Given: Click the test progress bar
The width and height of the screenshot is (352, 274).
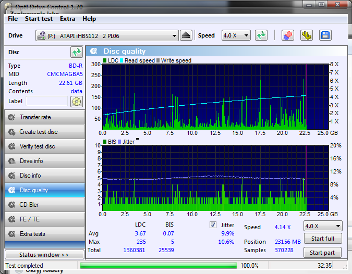Looking at the screenshot, I should pos(159,266).
